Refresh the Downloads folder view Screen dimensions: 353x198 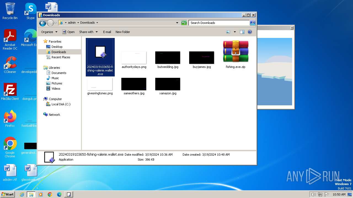pyautogui.click(x=184, y=23)
